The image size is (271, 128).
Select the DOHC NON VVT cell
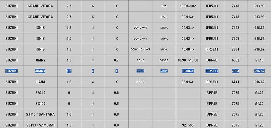click(x=140, y=49)
